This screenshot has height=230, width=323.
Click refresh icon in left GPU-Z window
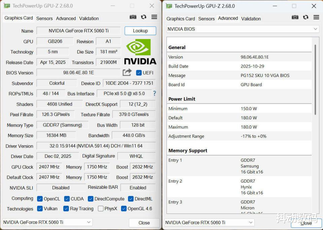click(144, 17)
